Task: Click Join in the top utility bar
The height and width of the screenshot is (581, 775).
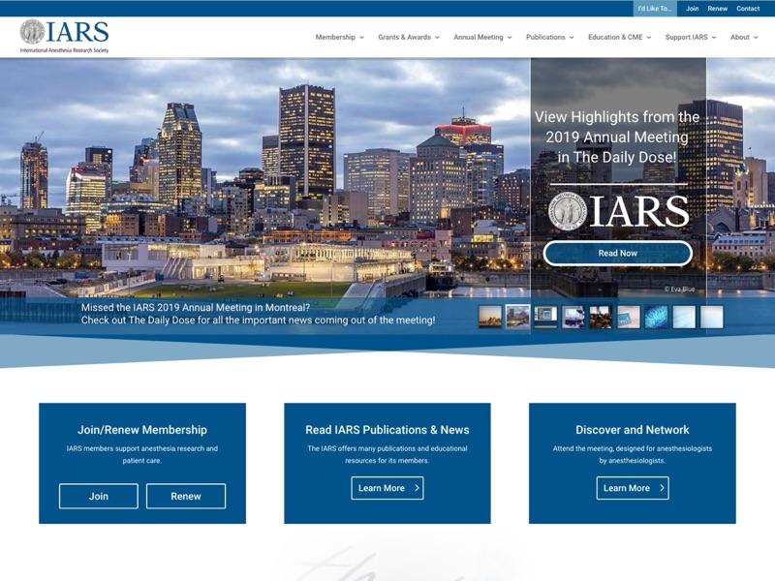Action: pos(691,8)
